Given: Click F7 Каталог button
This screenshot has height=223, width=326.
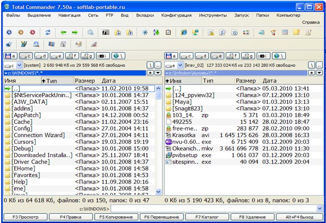Looking at the screenshot, I should point(207,217).
